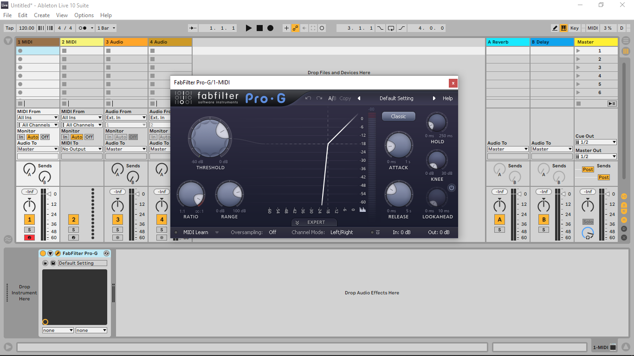Toggle Pro-G lookahead power button
Viewport: 634px width, 356px height.
[451, 188]
